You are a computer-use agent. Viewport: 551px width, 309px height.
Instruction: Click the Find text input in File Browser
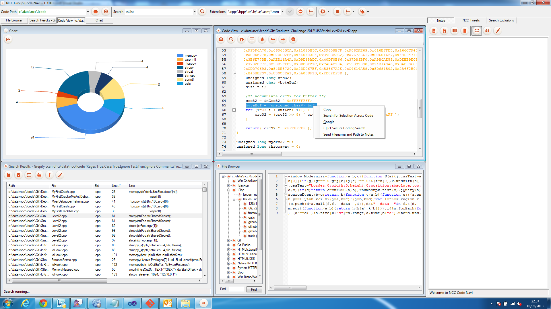tap(236, 289)
